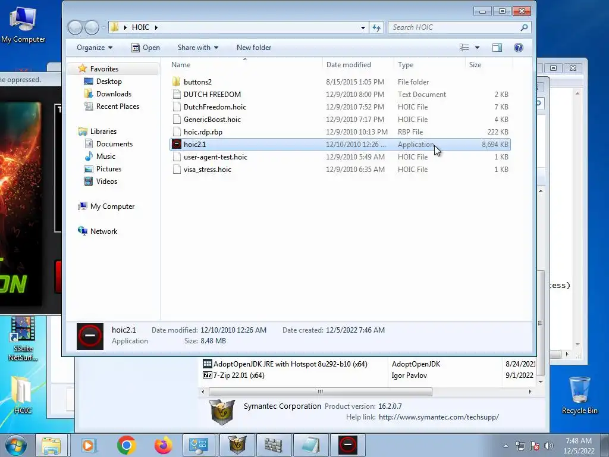Open the Organize dropdown menu
Image resolution: width=609 pixels, height=457 pixels.
pyautogui.click(x=95, y=48)
